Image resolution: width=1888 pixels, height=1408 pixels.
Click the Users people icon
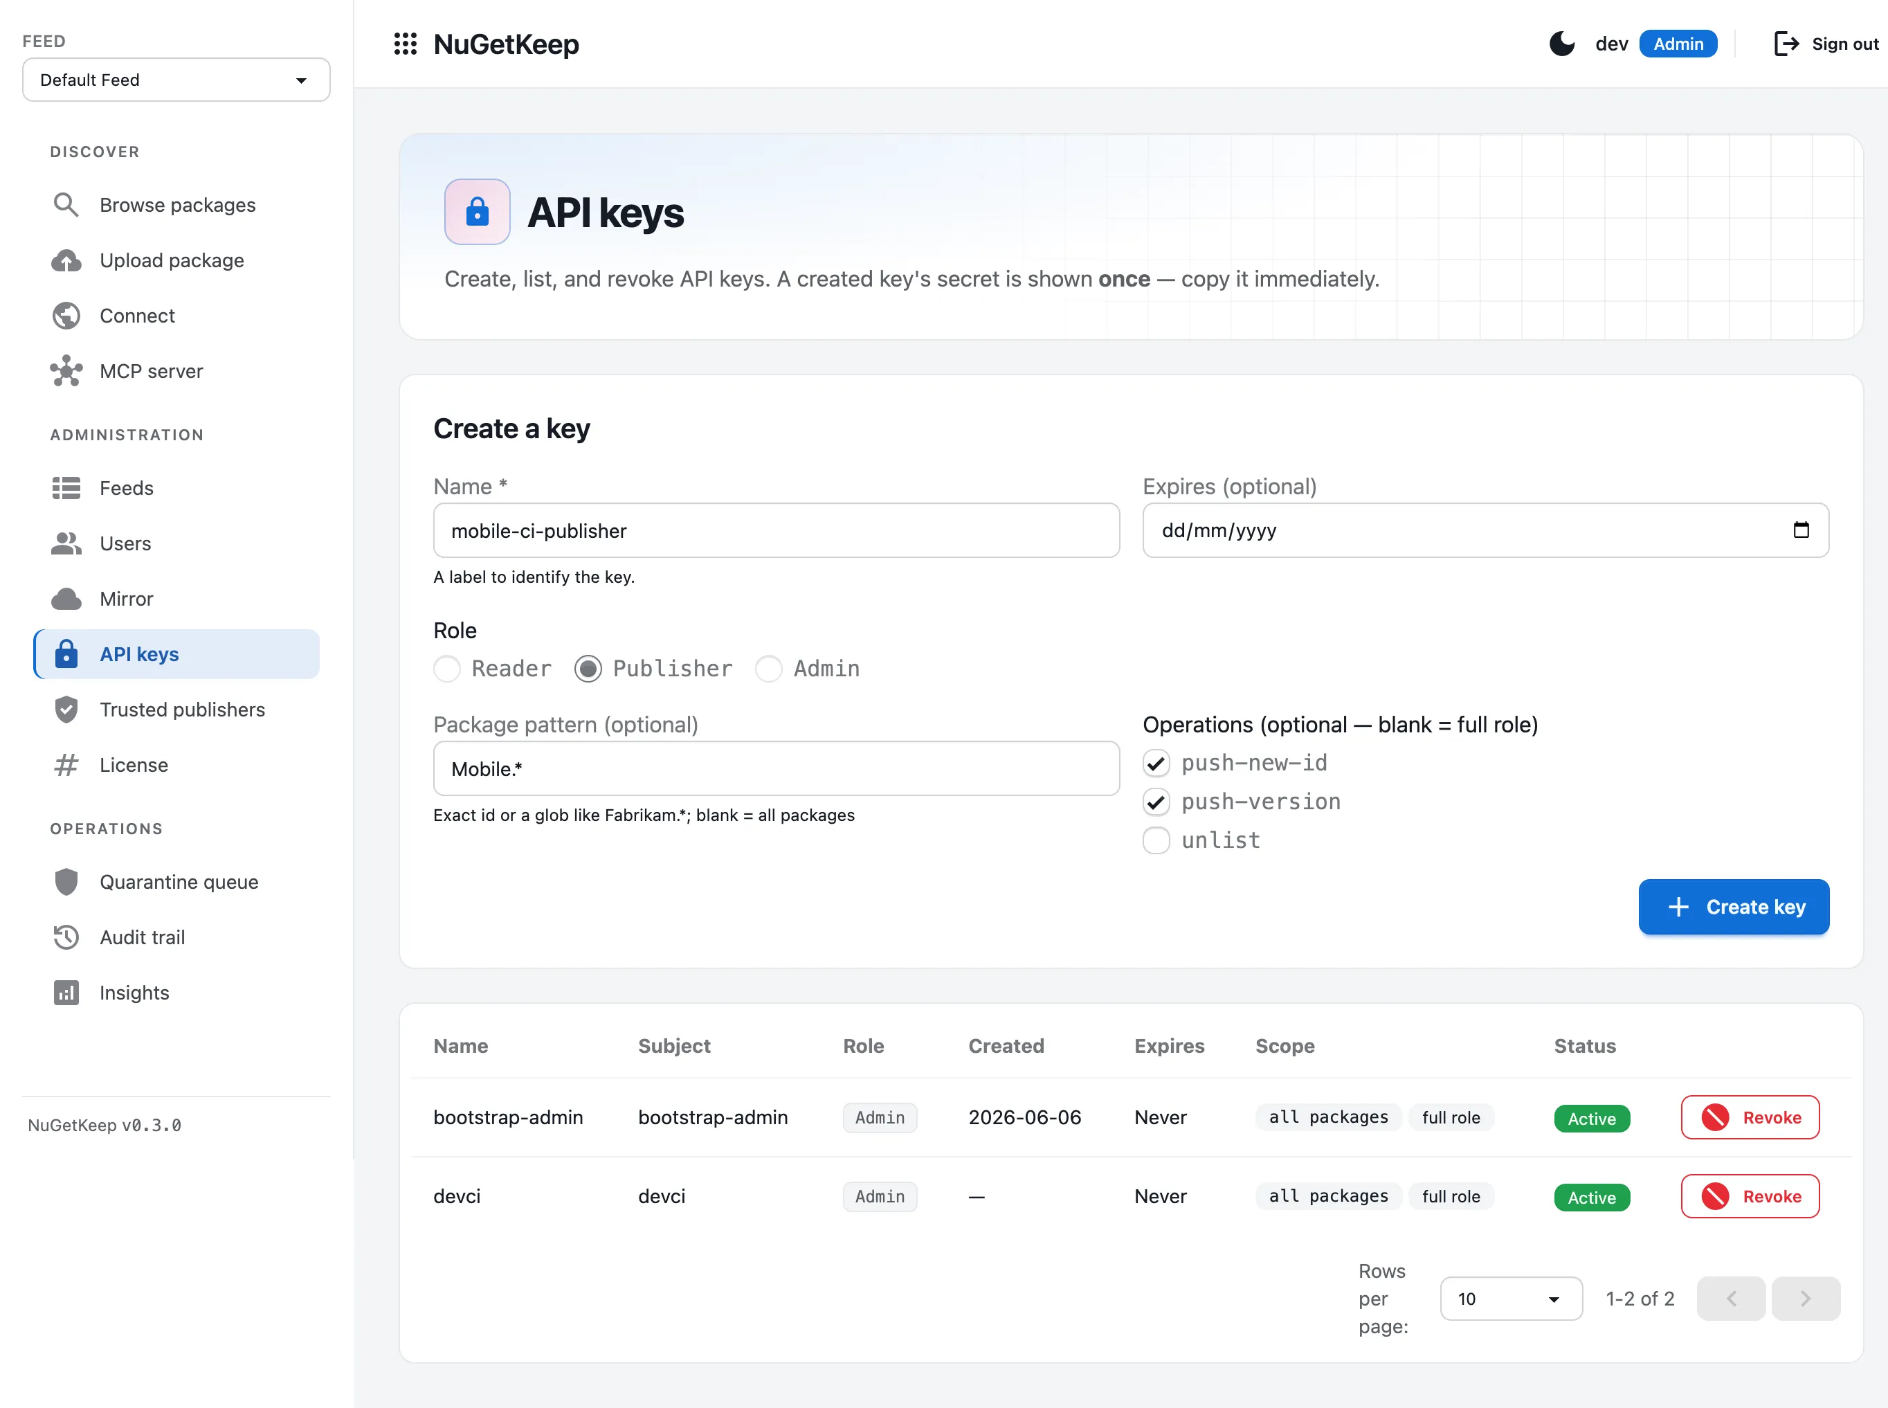(x=66, y=543)
